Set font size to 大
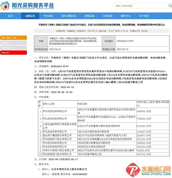The width and height of the screenshot is (172, 178). pos(121,31)
